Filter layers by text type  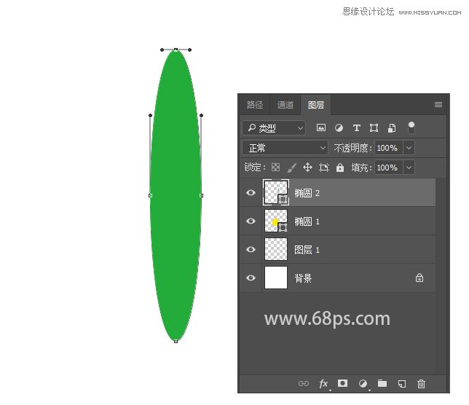pyautogui.click(x=356, y=128)
